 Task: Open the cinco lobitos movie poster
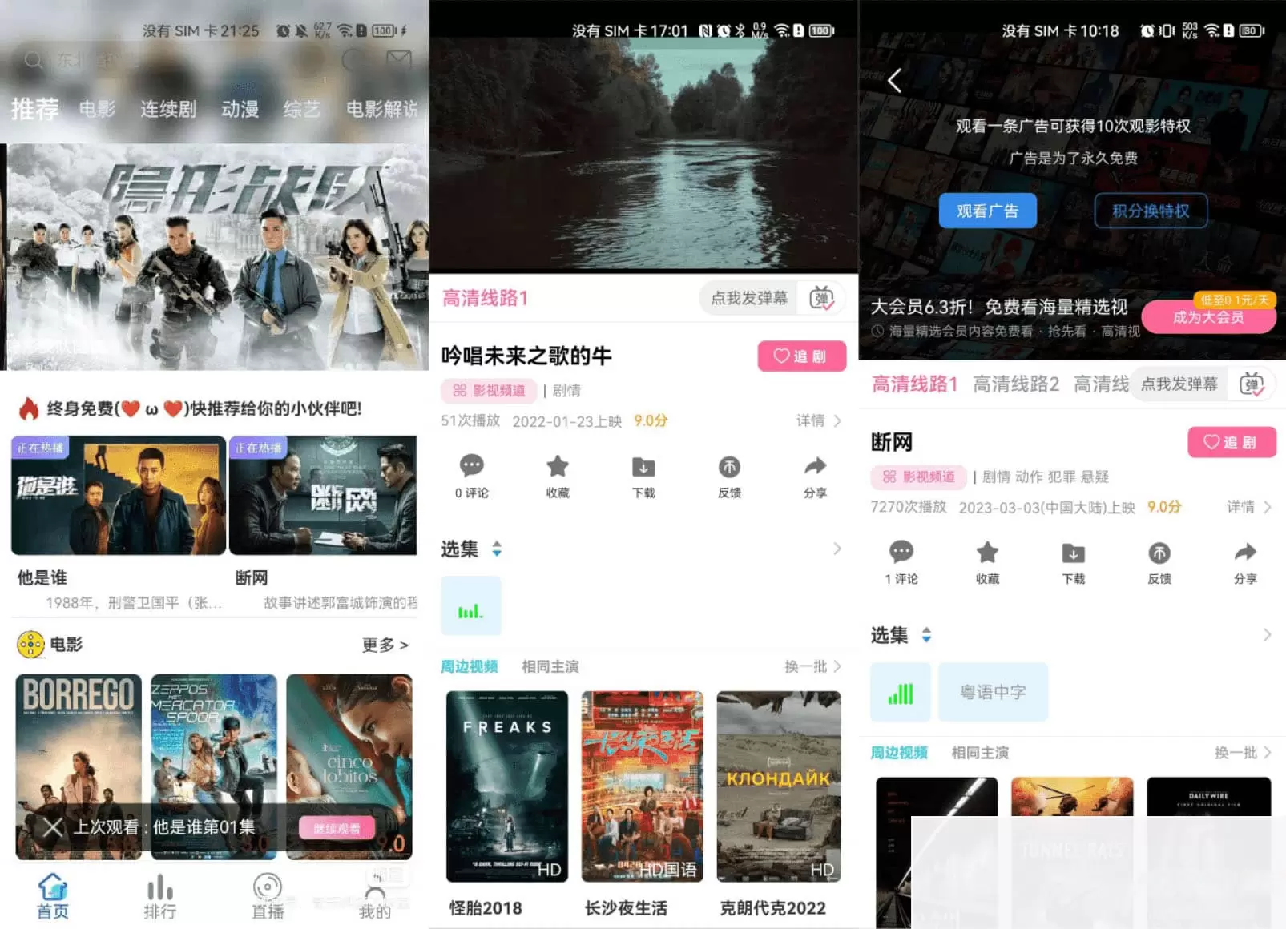click(x=349, y=766)
